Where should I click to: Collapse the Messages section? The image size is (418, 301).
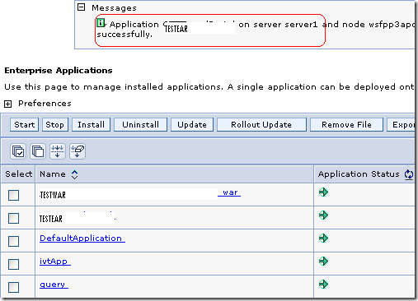click(82, 7)
